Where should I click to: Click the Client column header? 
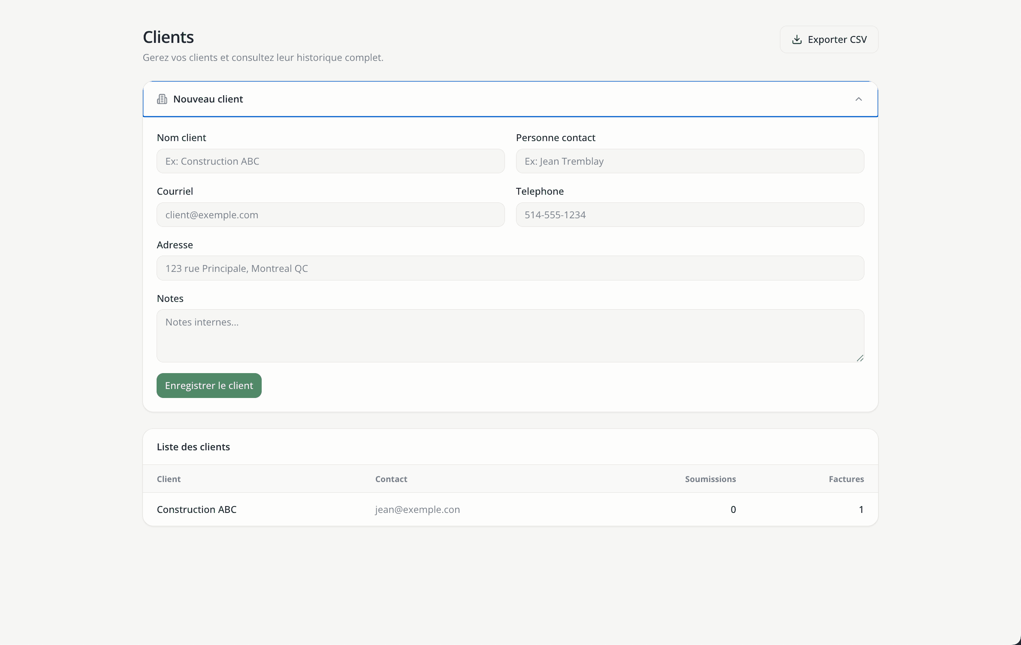(x=169, y=479)
